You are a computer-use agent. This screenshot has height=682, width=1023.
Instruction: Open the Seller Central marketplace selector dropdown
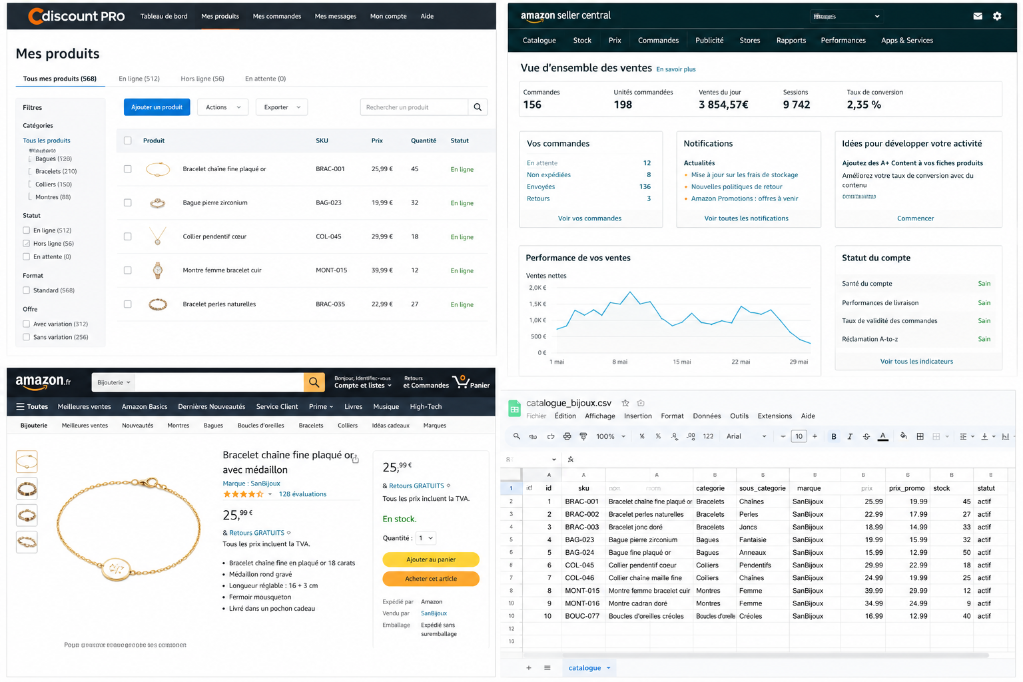846,16
